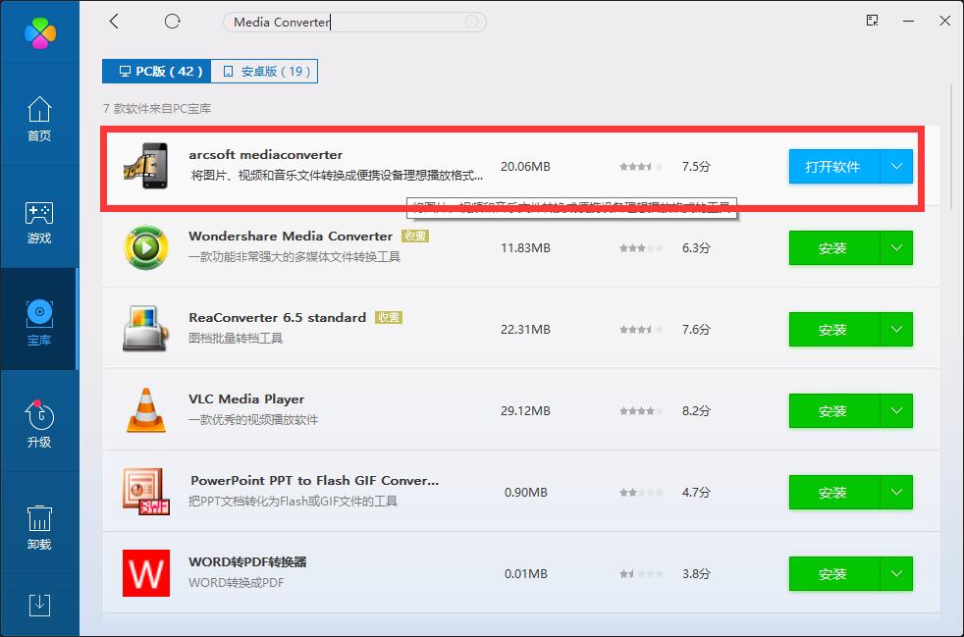Open the VLC Media Player title link
Viewport: 964px width, 637px height.
click(246, 399)
